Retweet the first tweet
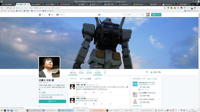Screen dimensions: 200x112 tap(85, 92)
